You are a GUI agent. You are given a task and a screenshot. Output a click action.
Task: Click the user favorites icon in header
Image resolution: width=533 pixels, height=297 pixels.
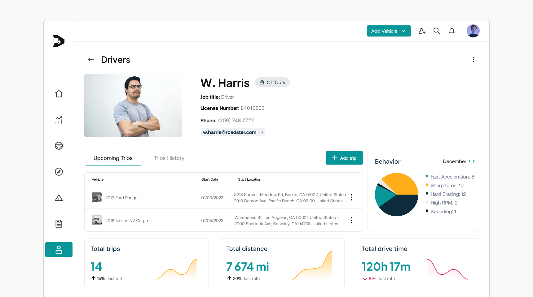422,31
